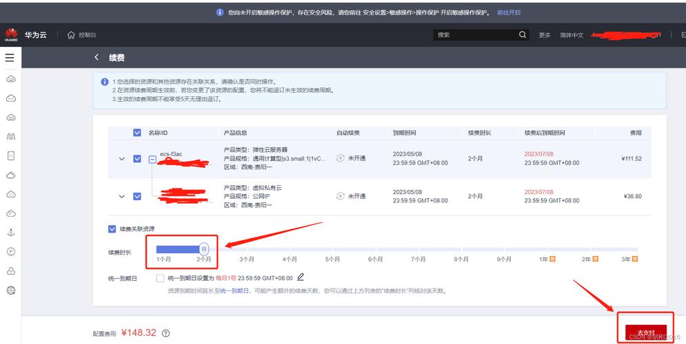
Task: Uncheck 续费关联资源 checkbox
Action: pos(112,229)
